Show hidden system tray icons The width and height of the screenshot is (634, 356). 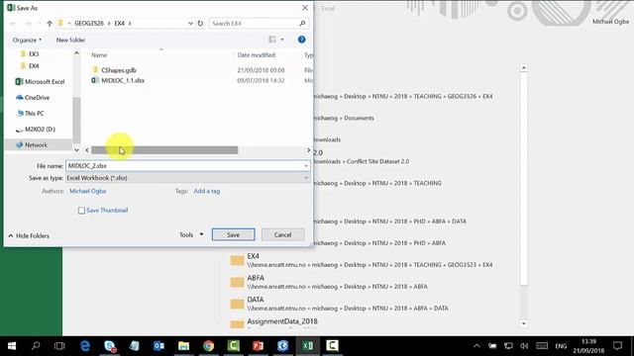pyautogui.click(x=476, y=346)
